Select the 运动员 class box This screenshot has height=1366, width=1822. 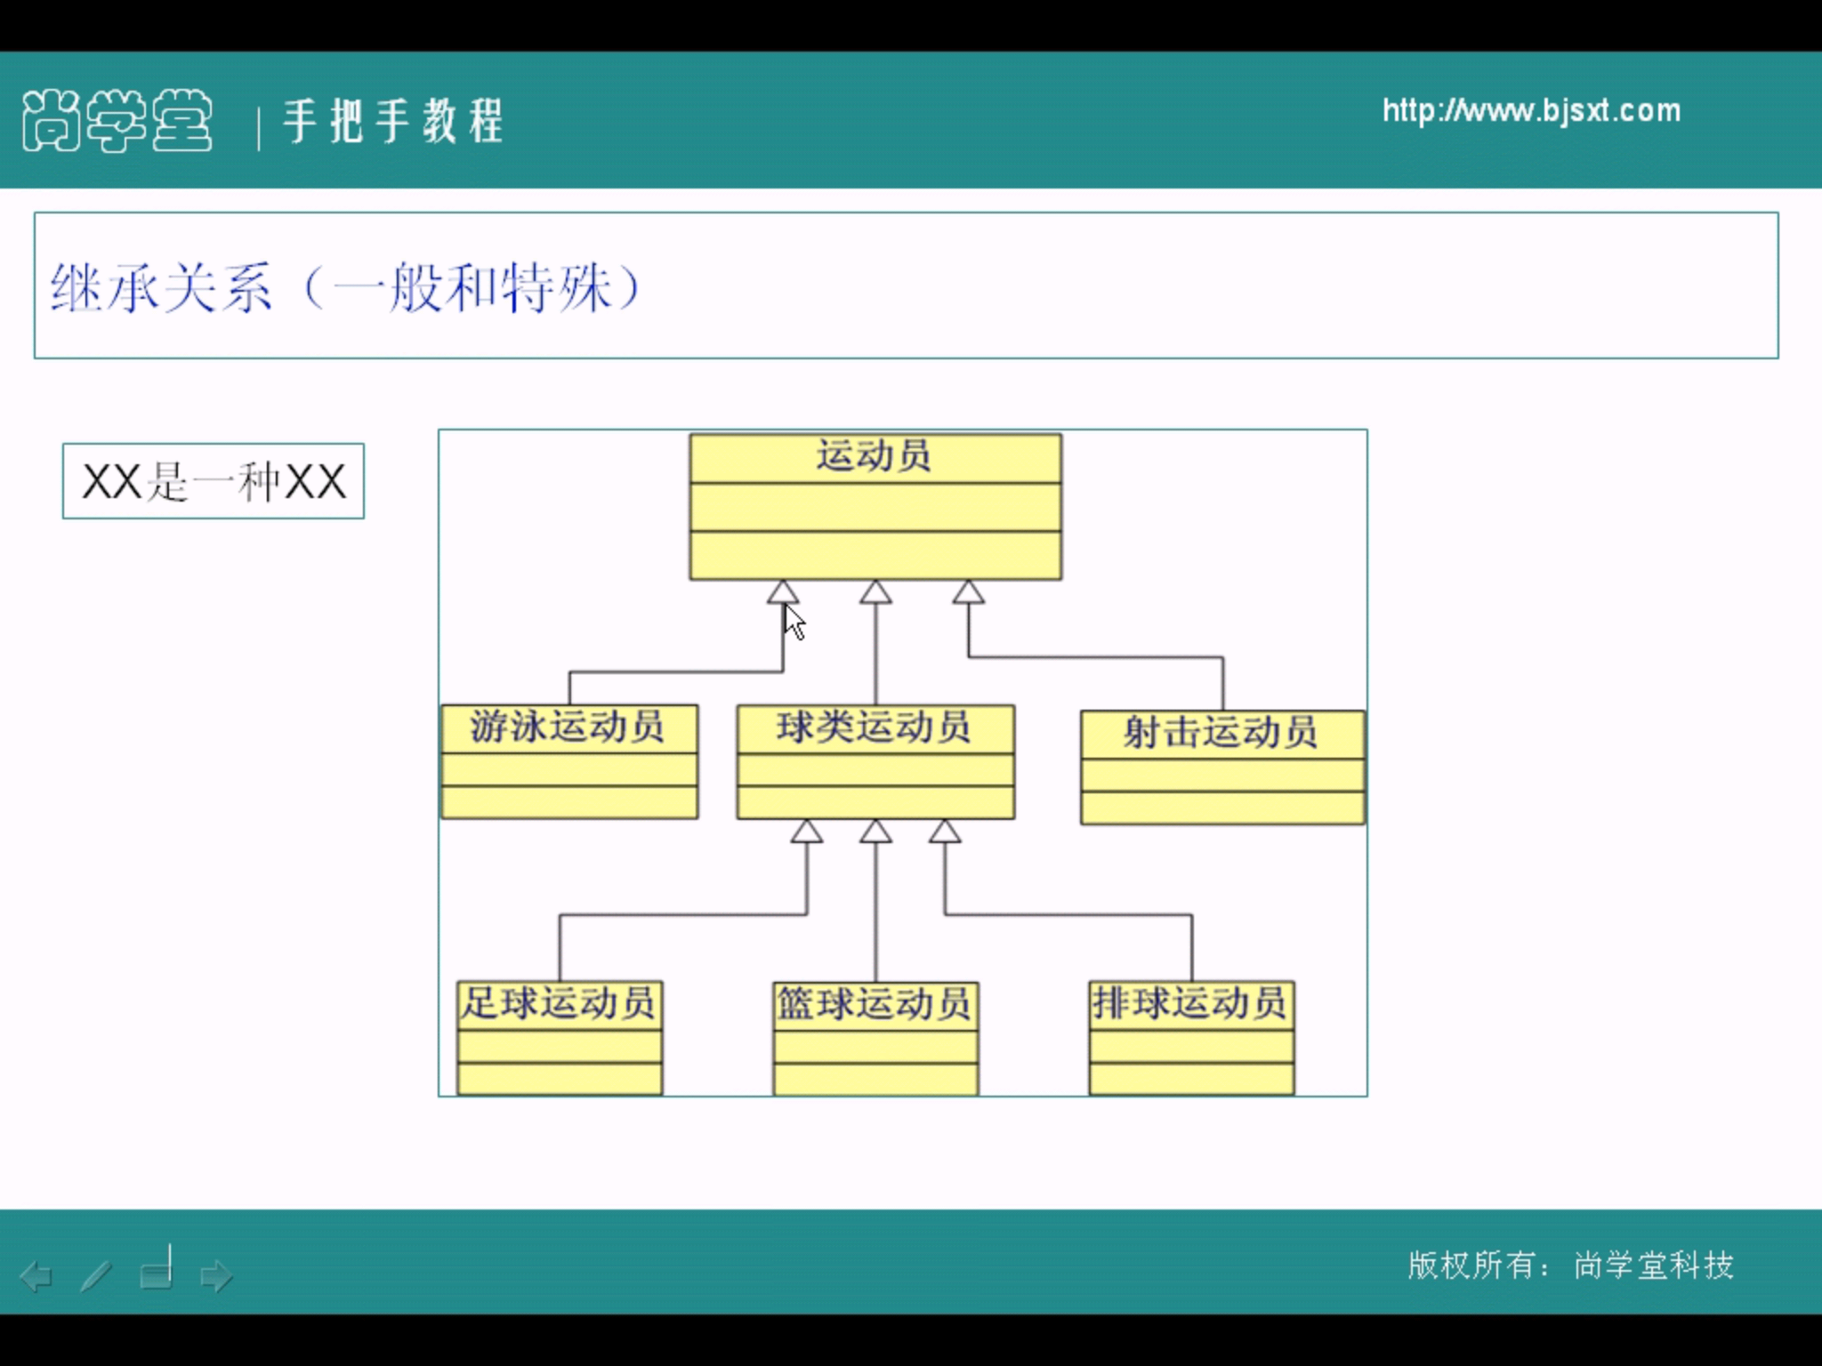[875, 507]
